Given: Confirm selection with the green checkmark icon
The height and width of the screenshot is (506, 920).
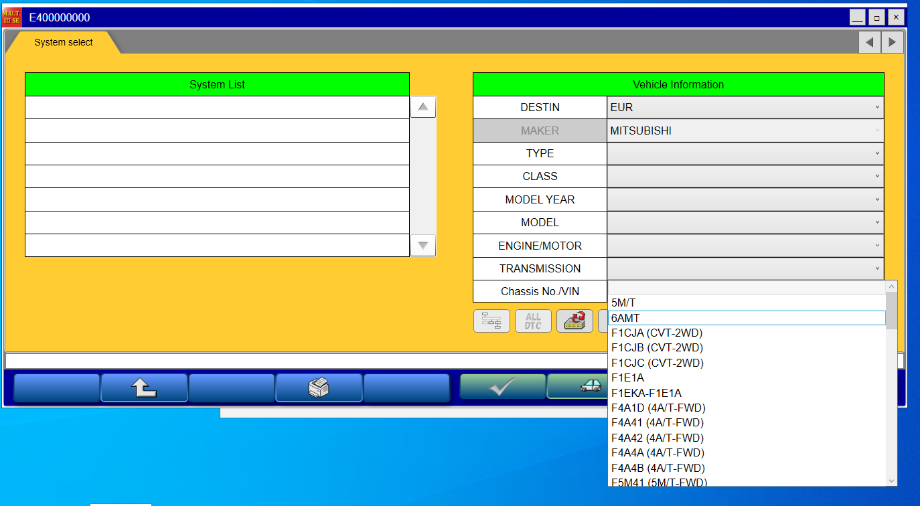Looking at the screenshot, I should click(502, 386).
